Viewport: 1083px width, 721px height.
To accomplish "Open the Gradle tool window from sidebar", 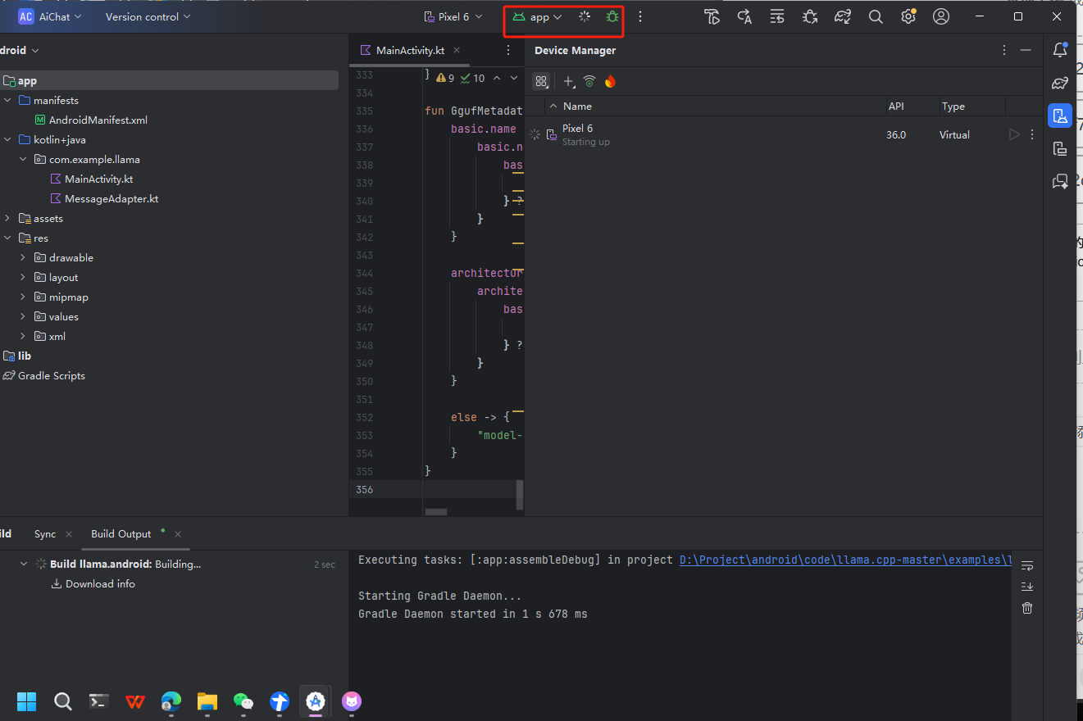I will point(1060,83).
